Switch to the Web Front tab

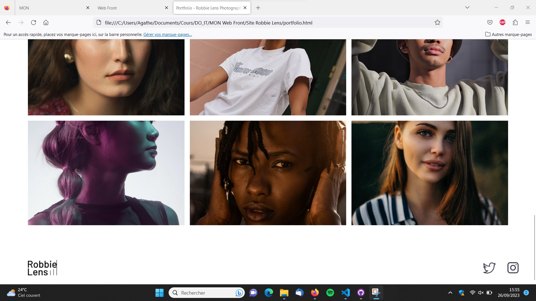point(128,8)
